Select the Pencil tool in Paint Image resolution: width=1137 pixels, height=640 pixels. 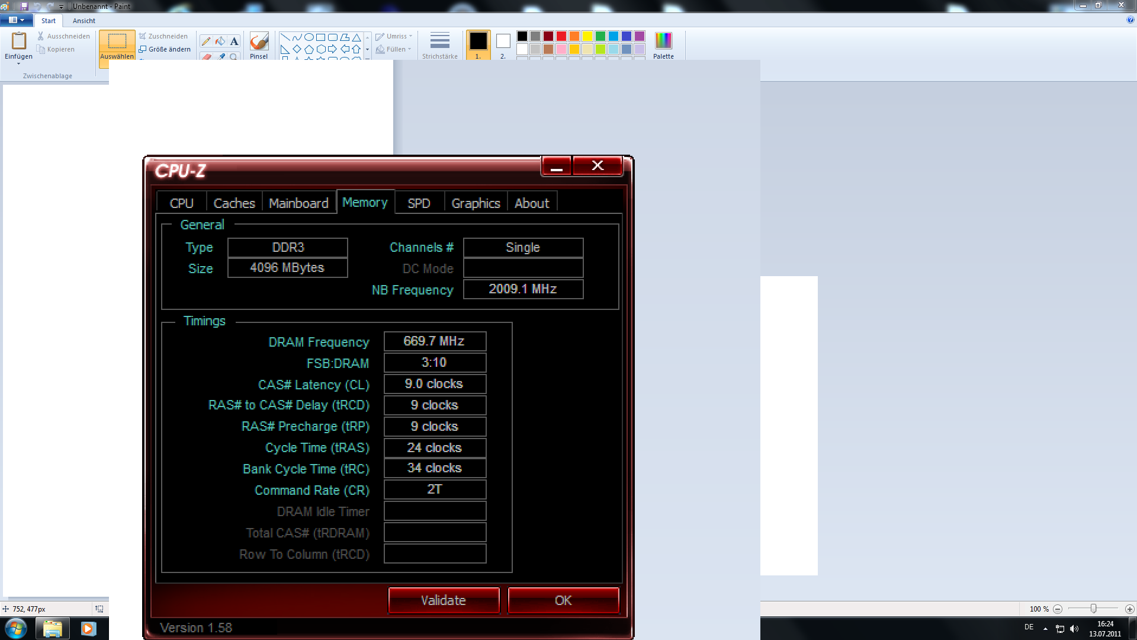(x=205, y=41)
